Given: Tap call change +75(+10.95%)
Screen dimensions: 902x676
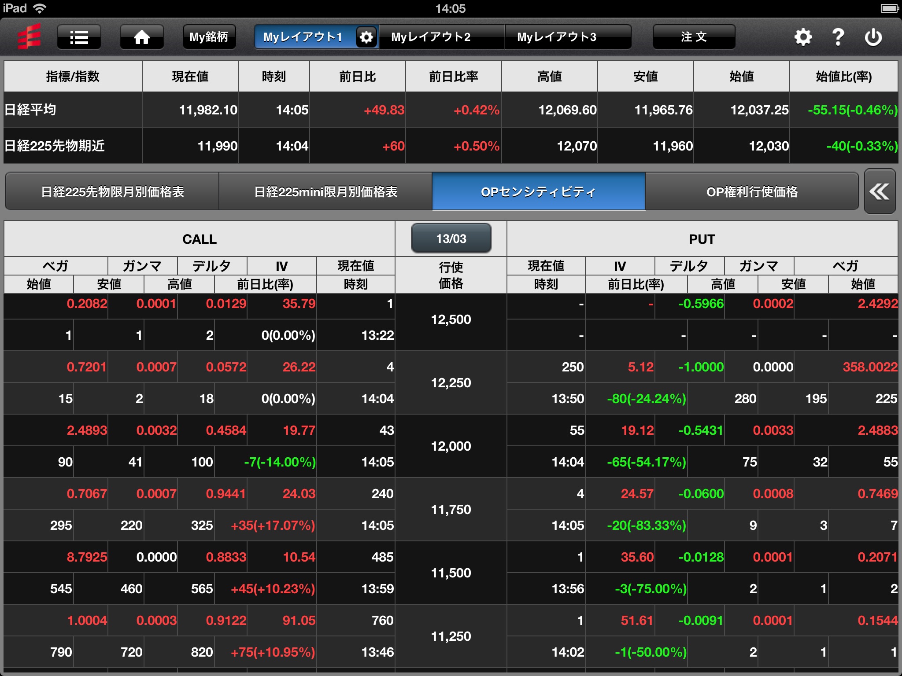Looking at the screenshot, I should 273,652.
